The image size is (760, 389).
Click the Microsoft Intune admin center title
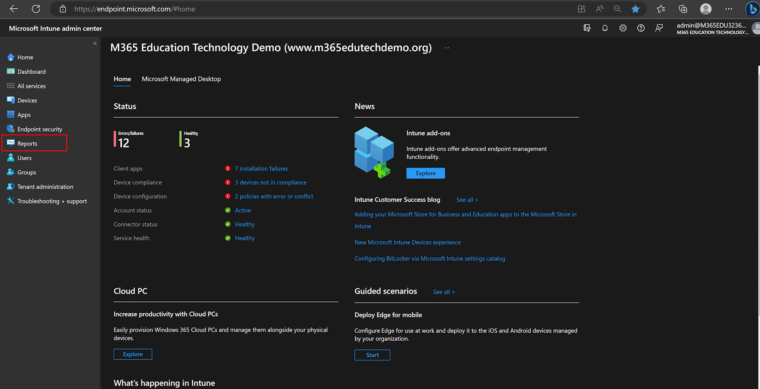(x=55, y=29)
